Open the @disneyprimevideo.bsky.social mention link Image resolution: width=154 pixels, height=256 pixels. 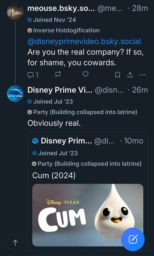(x=84, y=41)
